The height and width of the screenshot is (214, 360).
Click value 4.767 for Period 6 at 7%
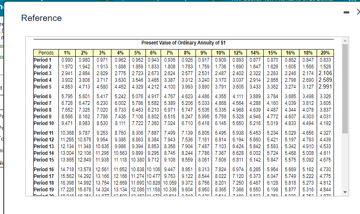coord(169,96)
